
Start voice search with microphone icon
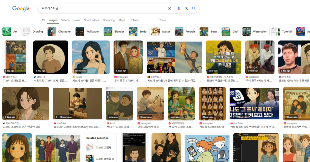coord(179,8)
